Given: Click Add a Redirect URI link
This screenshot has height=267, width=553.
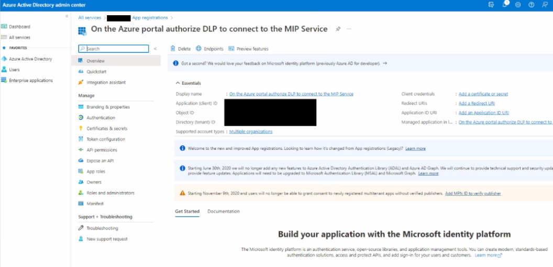Looking at the screenshot, I should point(477,103).
